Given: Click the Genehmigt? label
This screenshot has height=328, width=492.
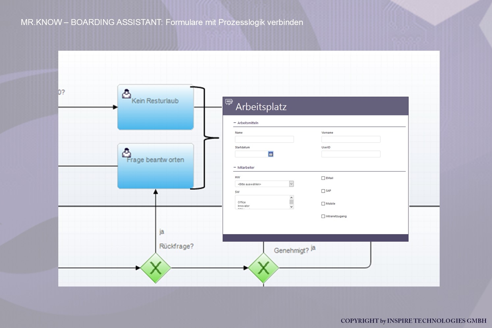Looking at the screenshot, I should click(291, 251).
